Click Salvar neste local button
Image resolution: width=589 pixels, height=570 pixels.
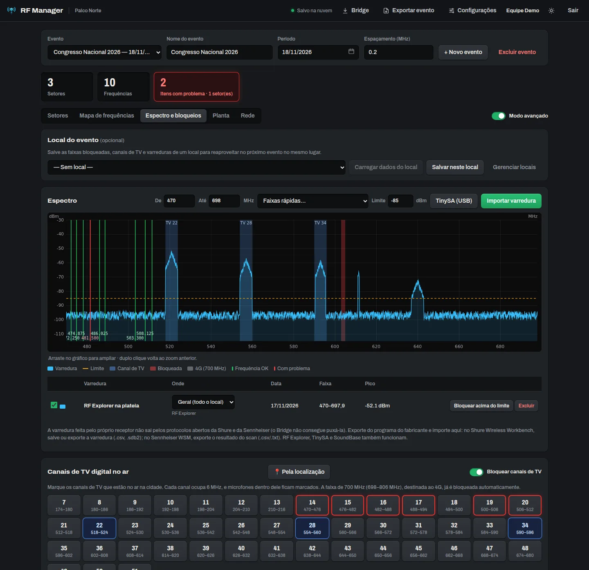tap(455, 167)
